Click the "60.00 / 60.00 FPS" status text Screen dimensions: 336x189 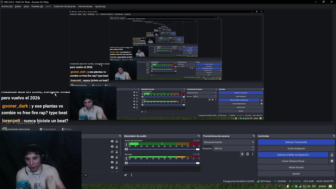coord(325,181)
